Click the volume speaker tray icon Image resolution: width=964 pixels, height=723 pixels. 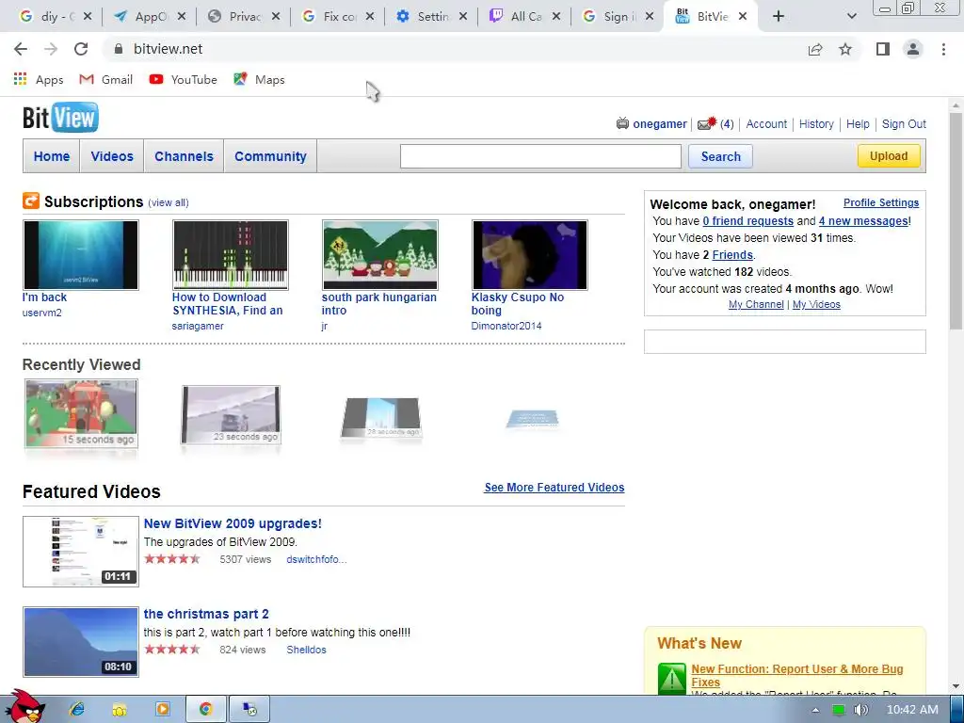(861, 710)
